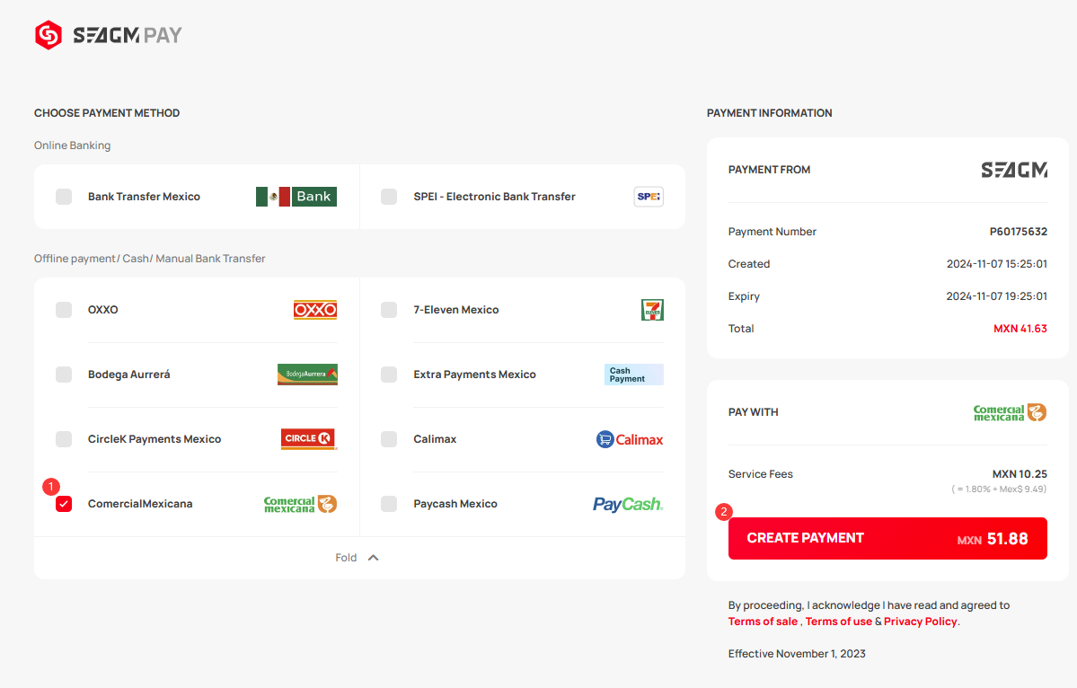Click the Offline payment/ Cash section heading
The image size is (1077, 688).
[x=150, y=258]
